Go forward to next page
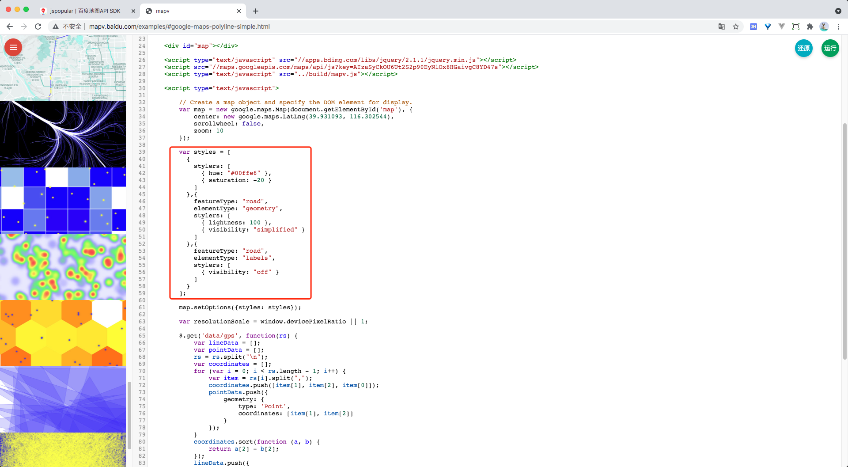 pyautogui.click(x=24, y=27)
